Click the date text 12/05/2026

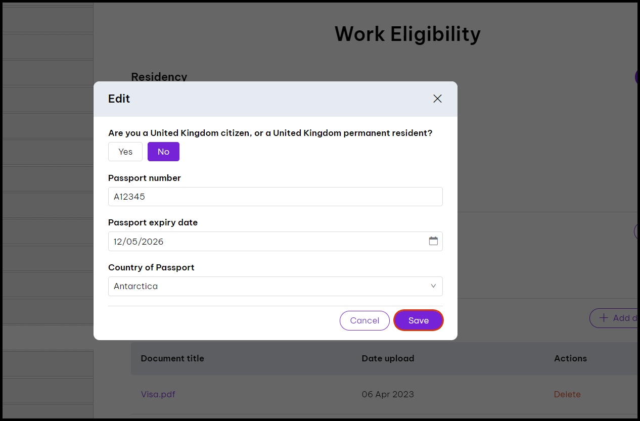(x=139, y=242)
